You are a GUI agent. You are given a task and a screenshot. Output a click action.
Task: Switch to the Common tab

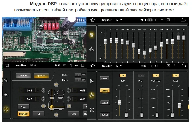[x=23, y=76]
